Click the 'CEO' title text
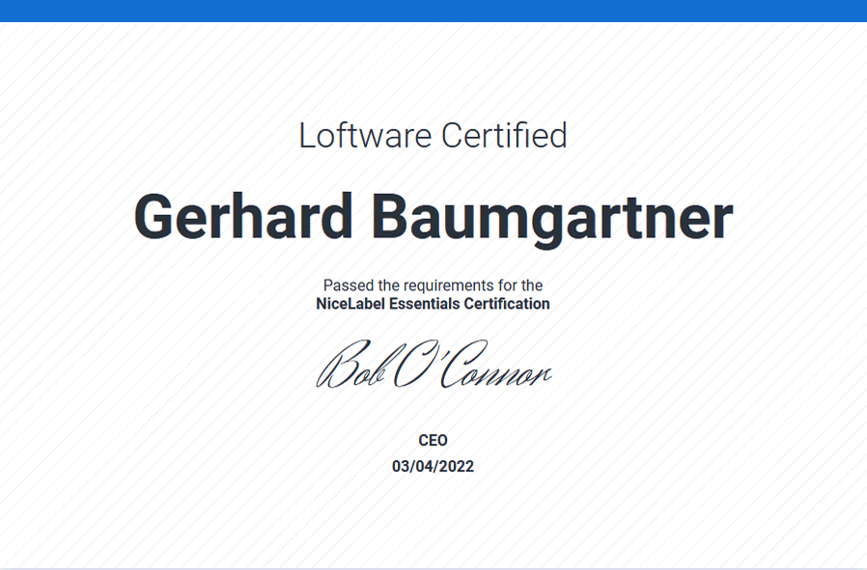 point(433,440)
